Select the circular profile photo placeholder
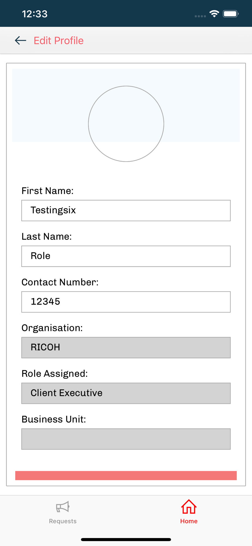252x546 pixels. pos(126,124)
